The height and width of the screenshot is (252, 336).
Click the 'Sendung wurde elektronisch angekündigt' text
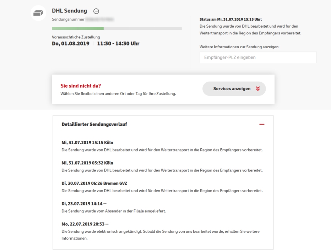pyautogui.click(x=105, y=231)
